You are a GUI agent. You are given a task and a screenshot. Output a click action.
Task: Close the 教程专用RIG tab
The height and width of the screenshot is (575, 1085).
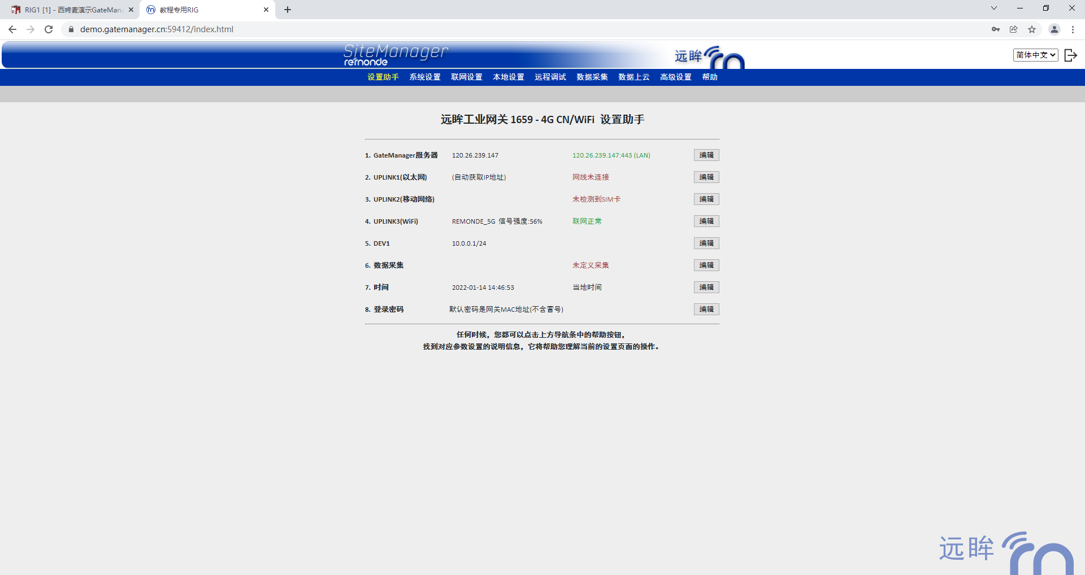[x=266, y=10]
